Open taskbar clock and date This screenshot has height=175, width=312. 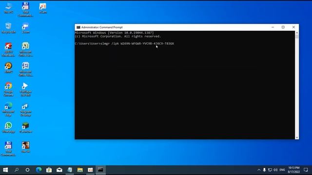click(x=294, y=170)
